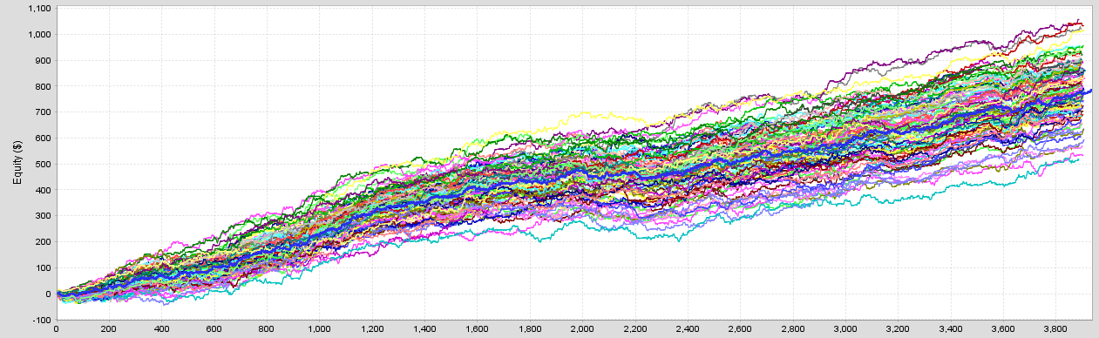Click the 600 x-axis tick label
Screen dimensions: 1099x338
214,330
